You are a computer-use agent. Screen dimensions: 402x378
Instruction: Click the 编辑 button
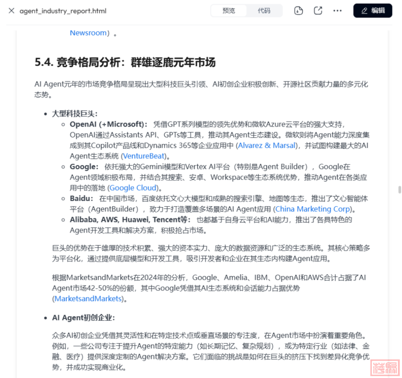pos(373,11)
